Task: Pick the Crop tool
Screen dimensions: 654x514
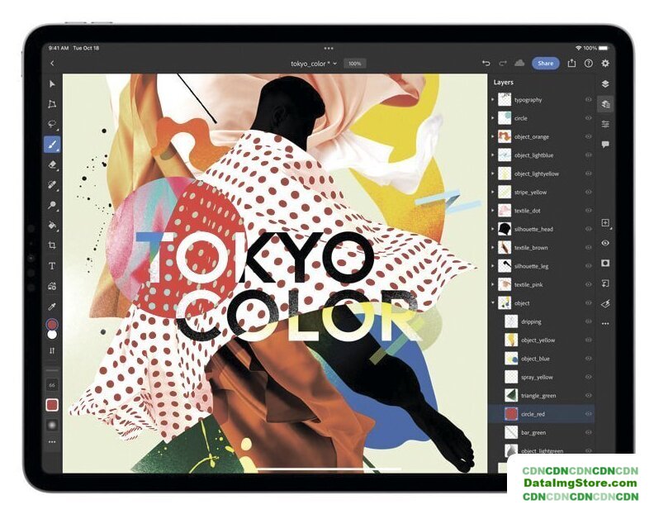Action: [x=52, y=245]
